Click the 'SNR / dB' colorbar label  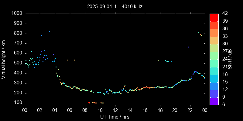pos(230,59)
